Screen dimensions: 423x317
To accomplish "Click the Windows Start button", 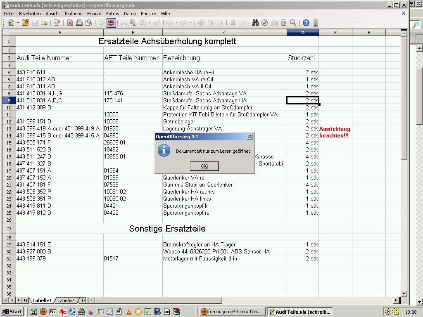I will point(12,312).
